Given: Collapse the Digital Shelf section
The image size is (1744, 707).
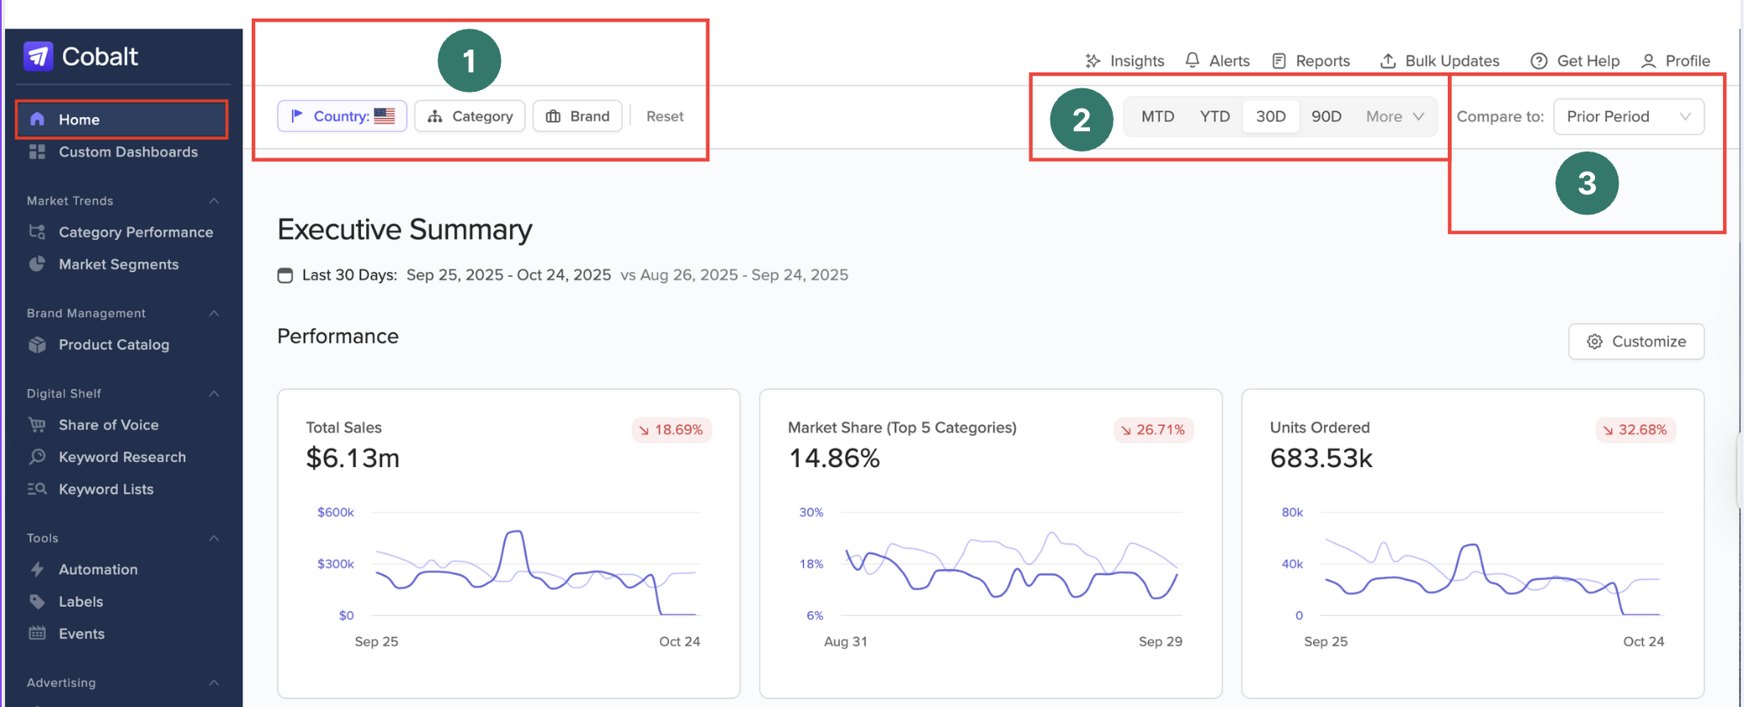Looking at the screenshot, I should [214, 393].
